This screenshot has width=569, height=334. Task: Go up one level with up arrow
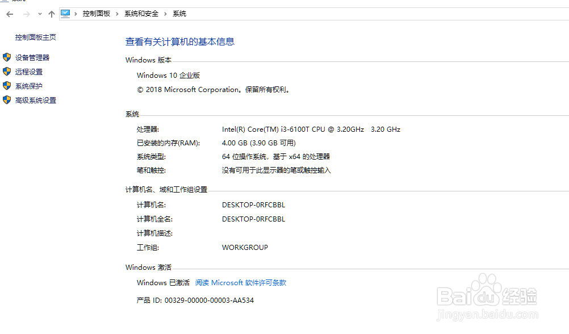(x=52, y=14)
